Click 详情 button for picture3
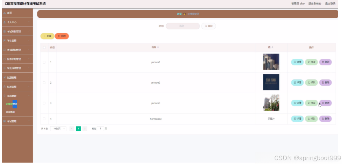 297,103
